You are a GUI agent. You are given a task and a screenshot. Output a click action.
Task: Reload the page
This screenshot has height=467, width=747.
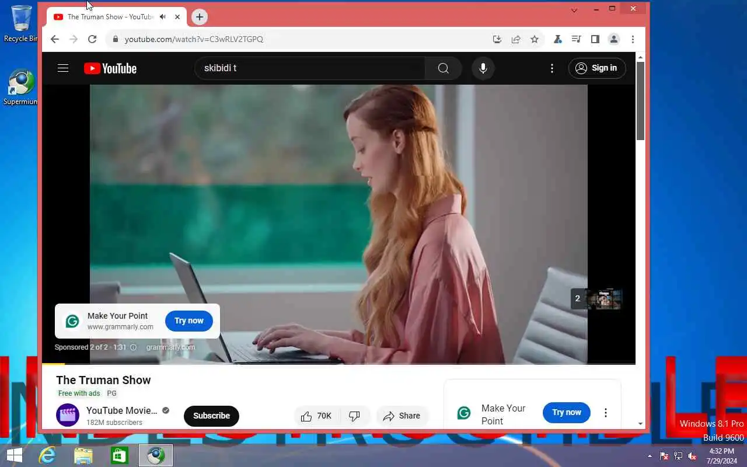coord(92,39)
